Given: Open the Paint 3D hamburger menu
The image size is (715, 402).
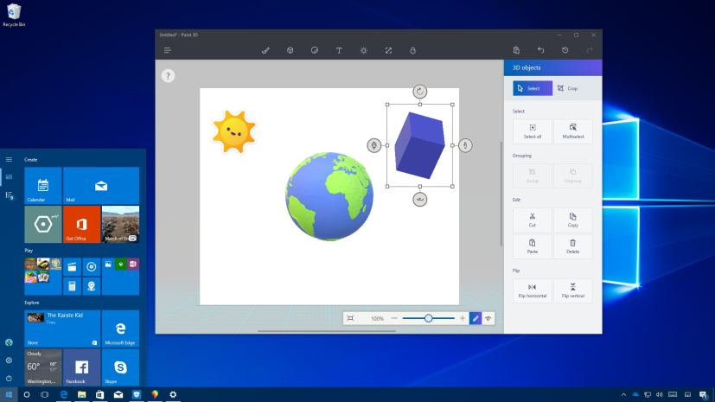Looking at the screenshot, I should tap(168, 50).
